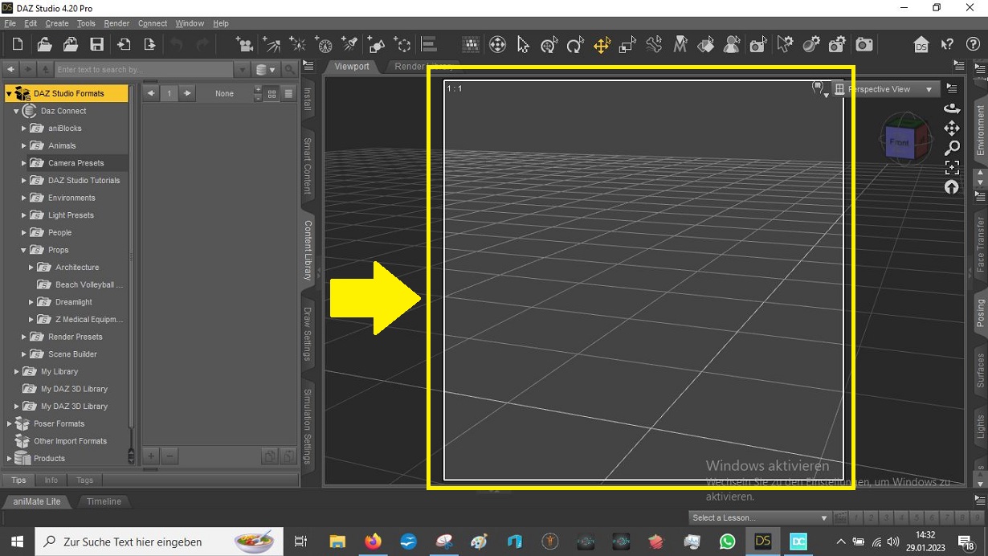This screenshot has height=556, width=988.
Task: Open File Explorer from the taskbar
Action: (337, 542)
